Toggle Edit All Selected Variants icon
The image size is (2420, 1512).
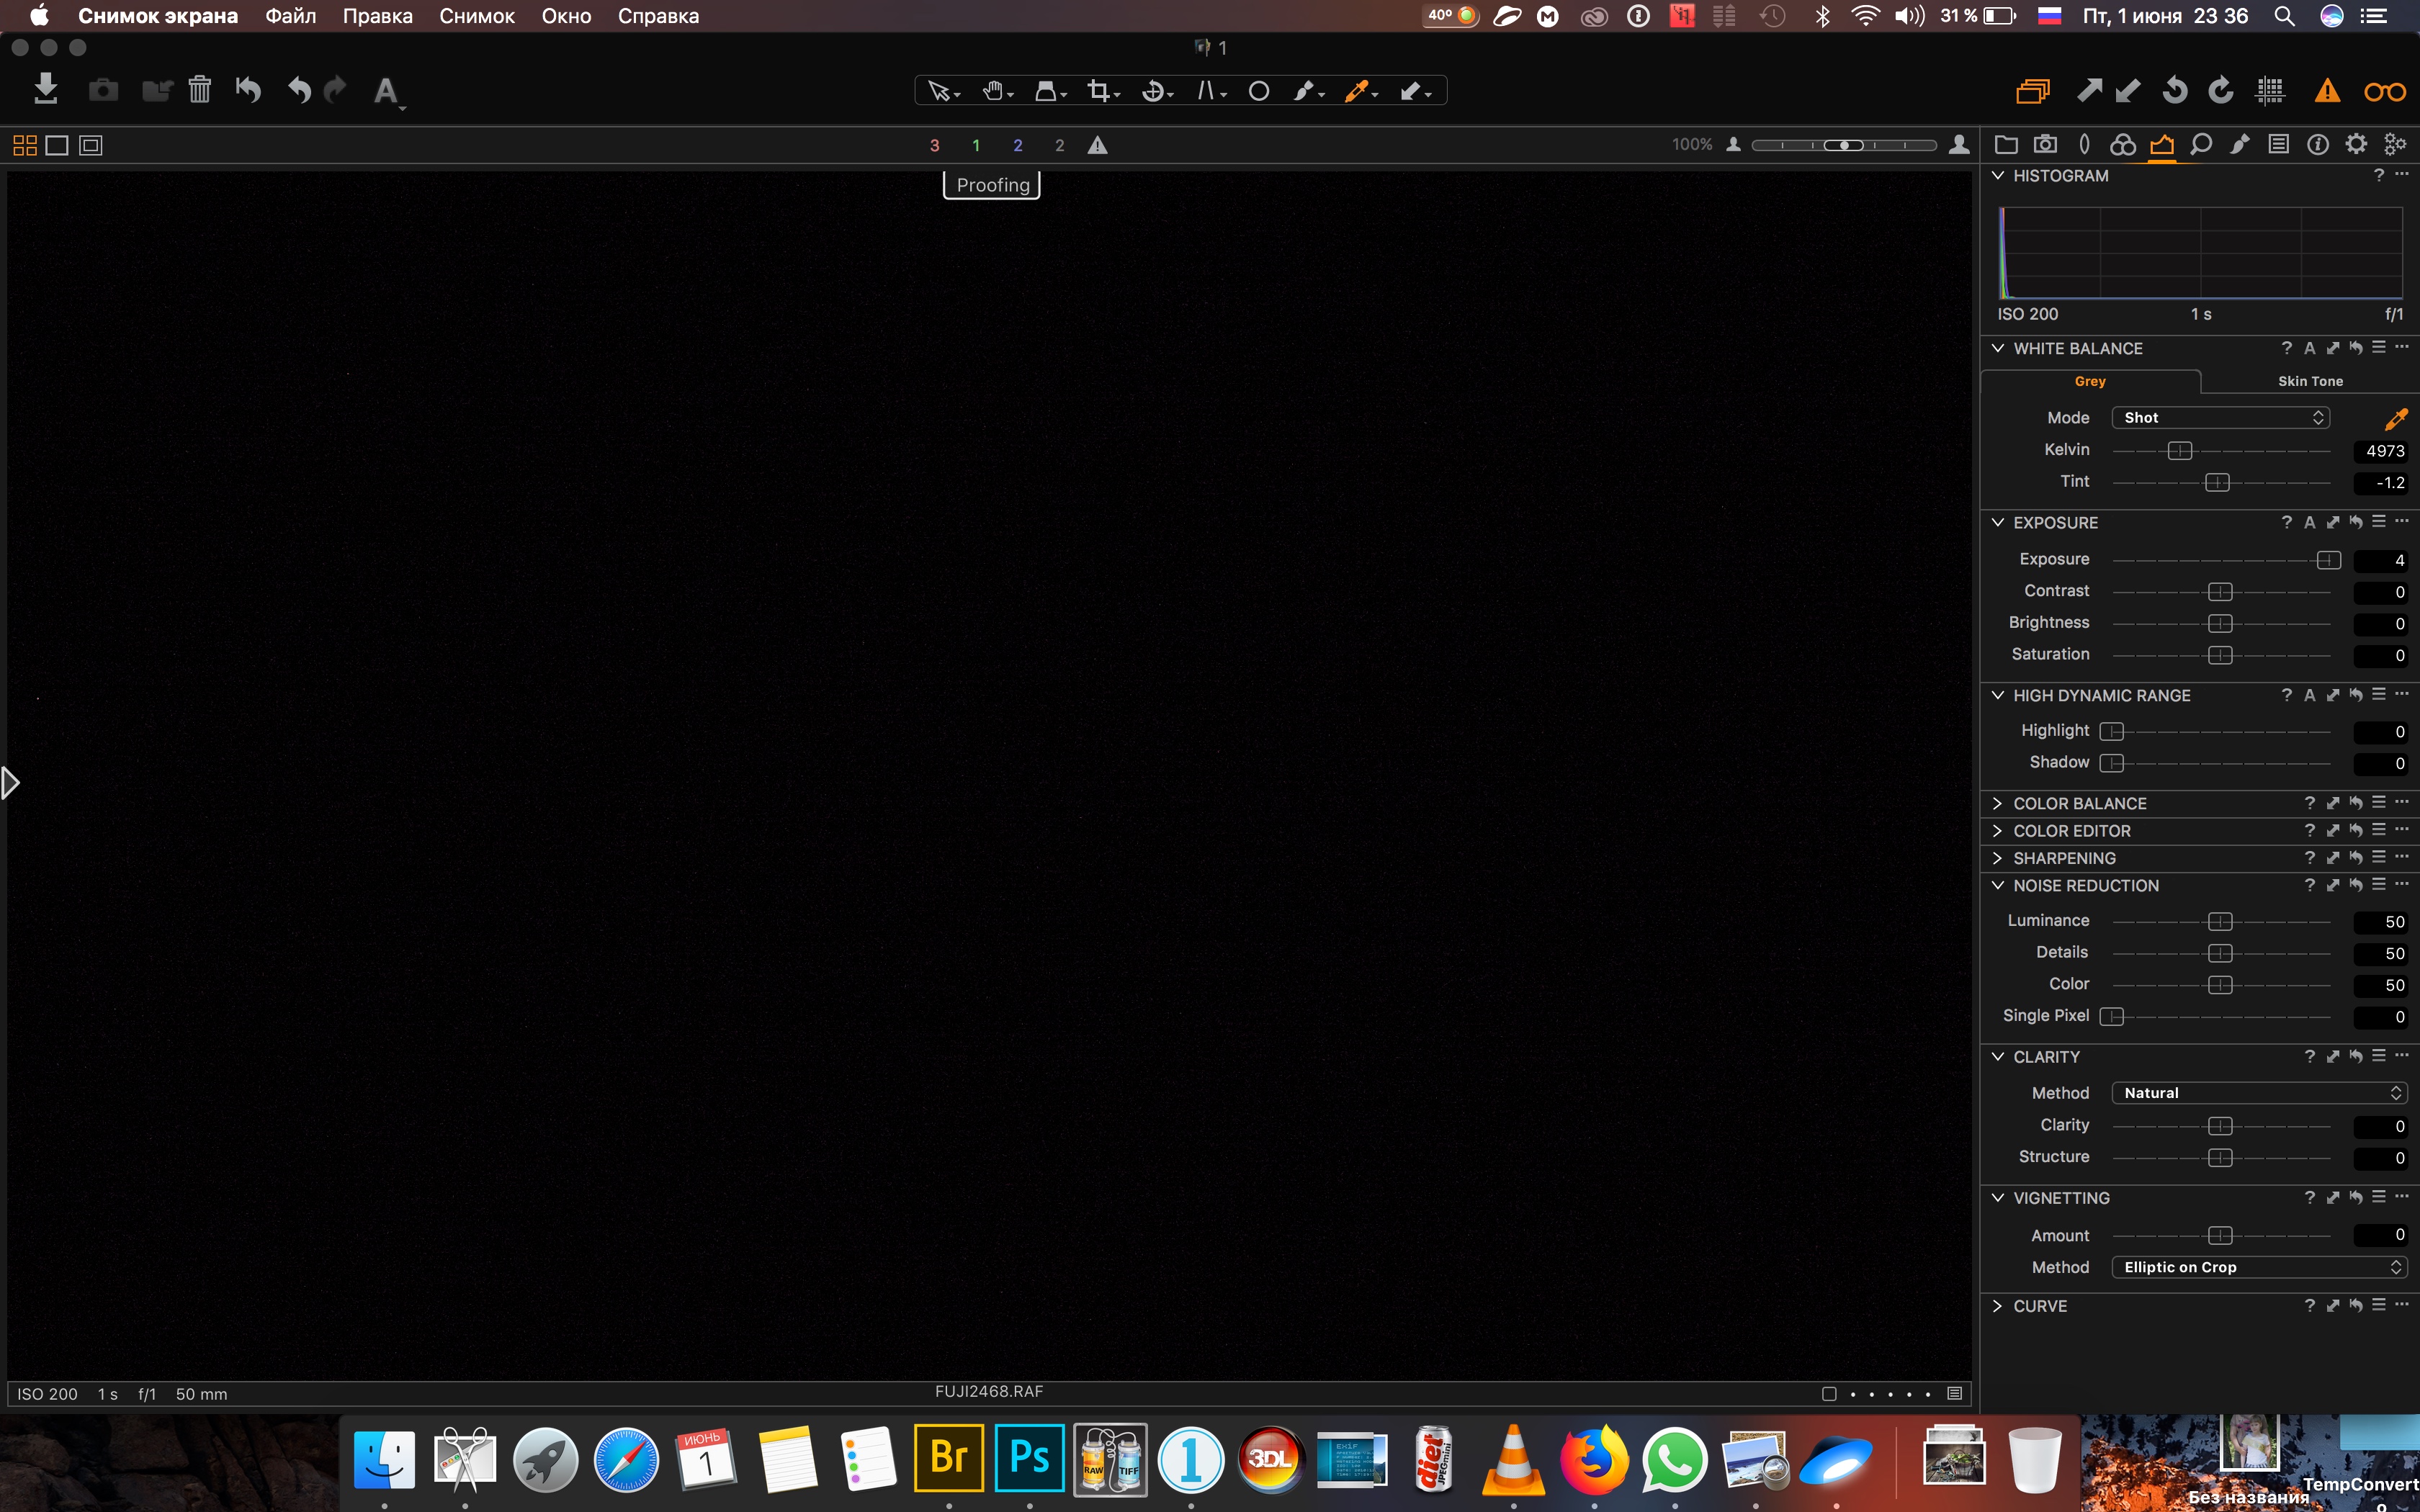tap(2033, 91)
